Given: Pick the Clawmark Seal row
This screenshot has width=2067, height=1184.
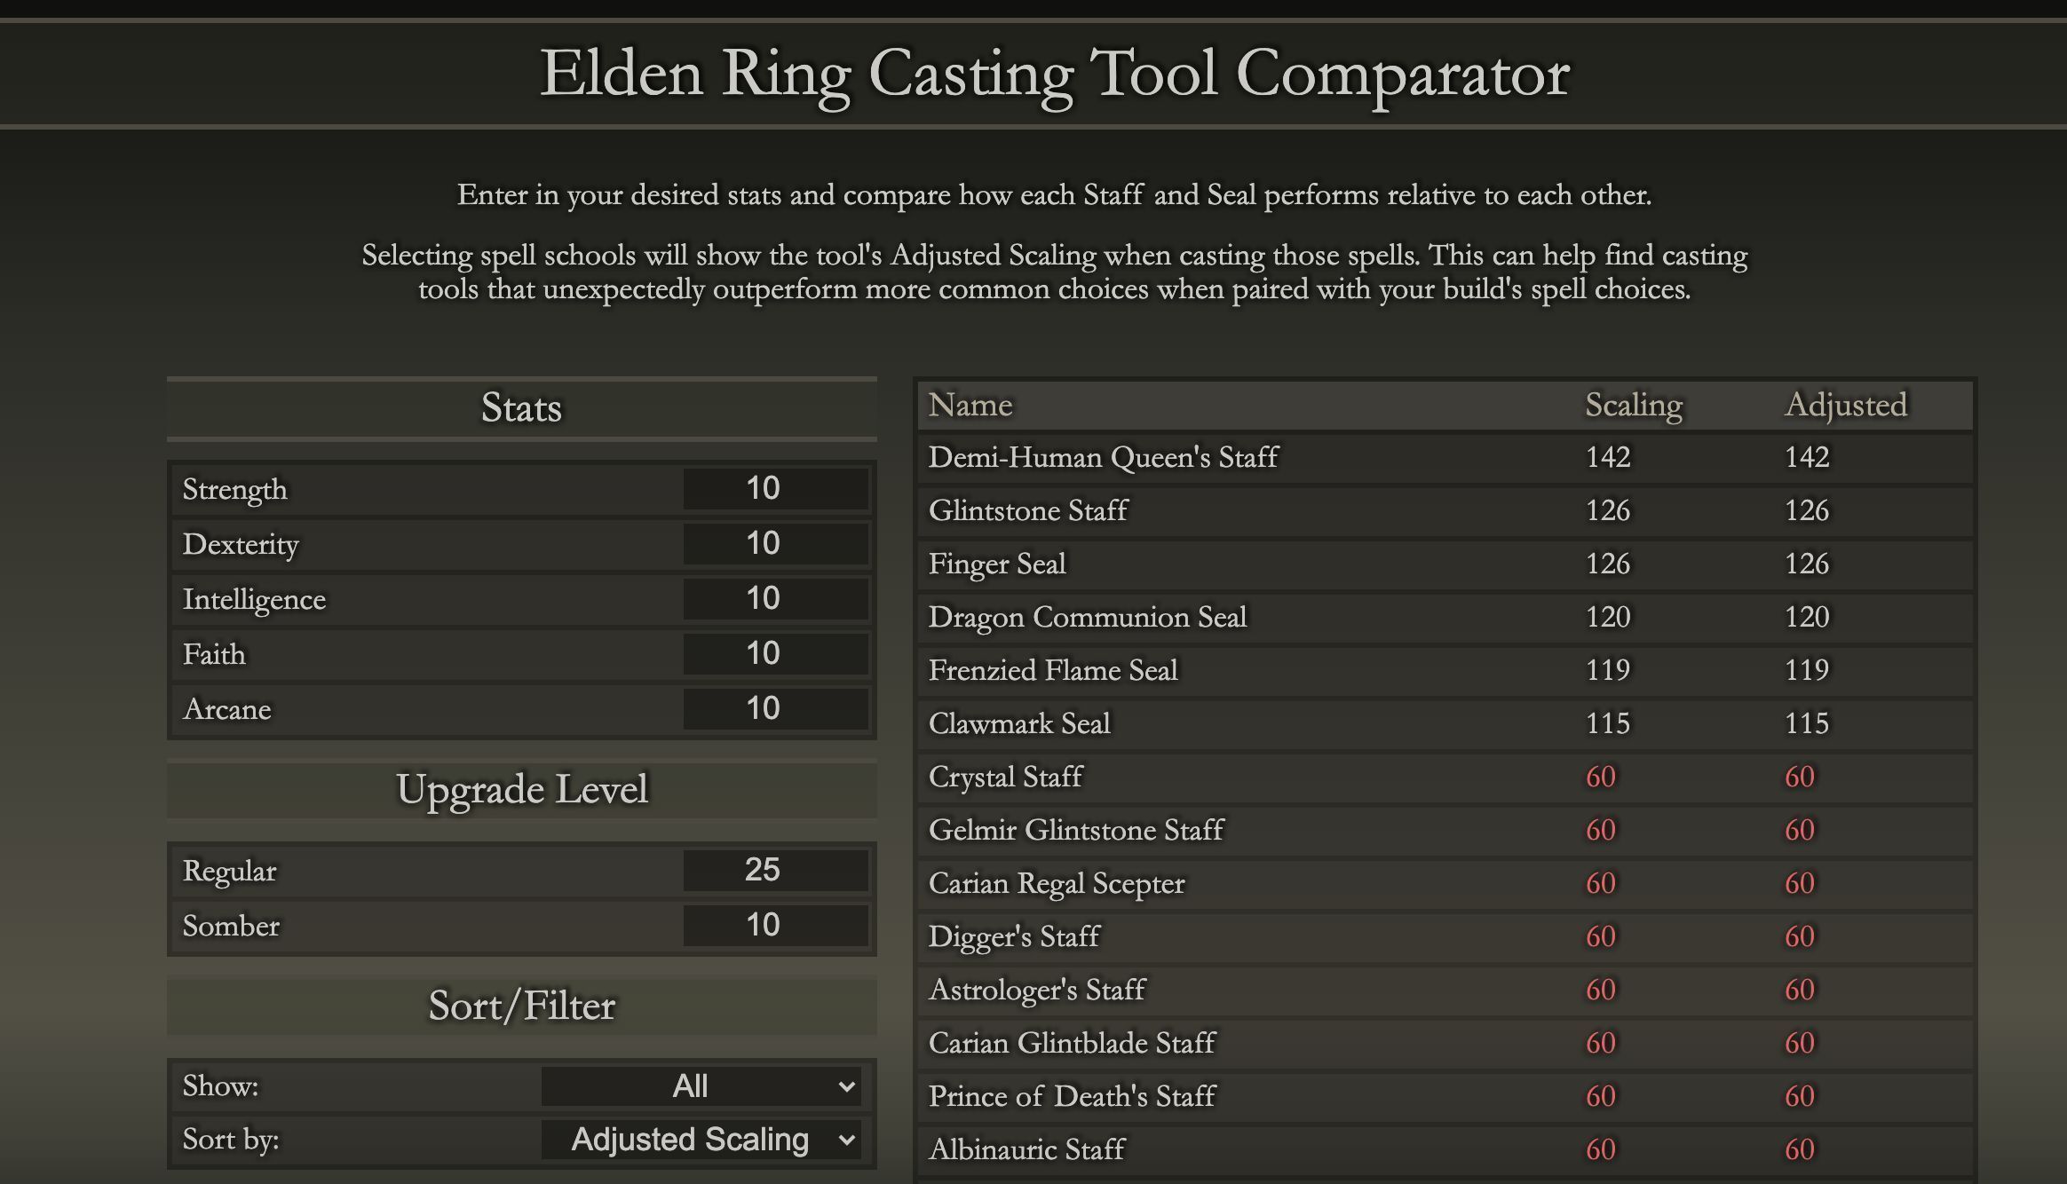Looking at the screenshot, I should pos(1019,724).
